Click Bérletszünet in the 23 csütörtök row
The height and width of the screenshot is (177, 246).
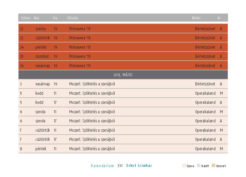click(205, 38)
